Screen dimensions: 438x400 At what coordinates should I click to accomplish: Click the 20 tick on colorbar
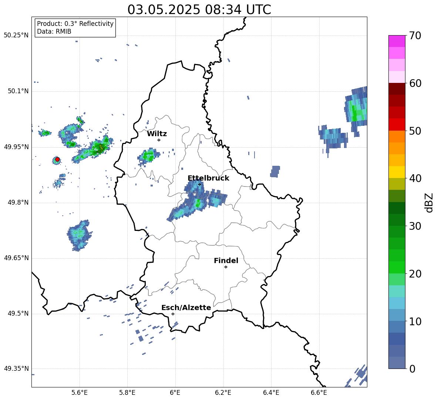(415, 273)
